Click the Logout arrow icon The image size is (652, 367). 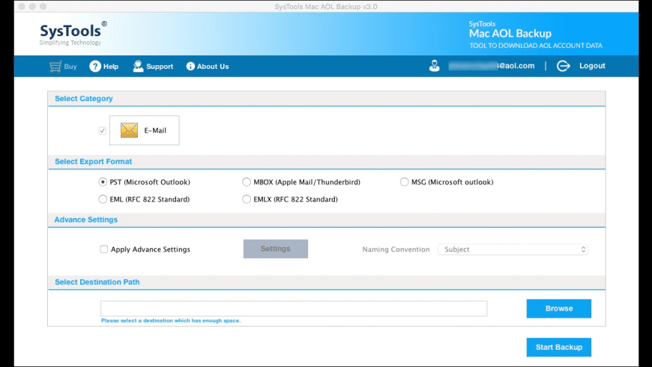[x=564, y=66]
